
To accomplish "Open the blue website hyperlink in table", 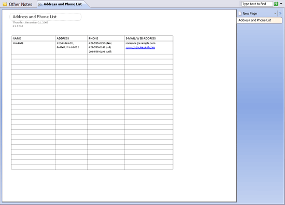I will pyautogui.click(x=140, y=47).
